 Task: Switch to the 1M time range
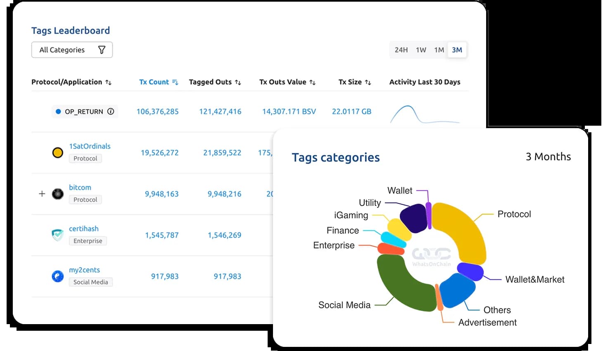pos(439,50)
